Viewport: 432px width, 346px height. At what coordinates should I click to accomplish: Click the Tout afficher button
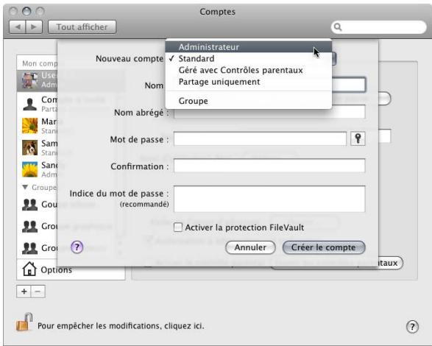pyautogui.click(x=82, y=27)
